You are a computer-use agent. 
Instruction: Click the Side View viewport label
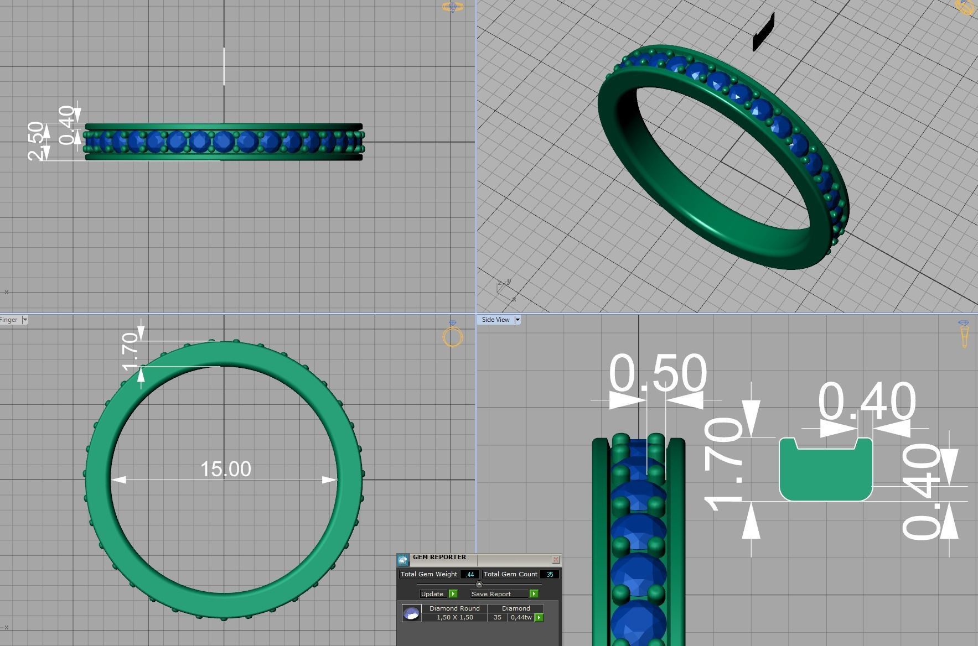coord(495,320)
